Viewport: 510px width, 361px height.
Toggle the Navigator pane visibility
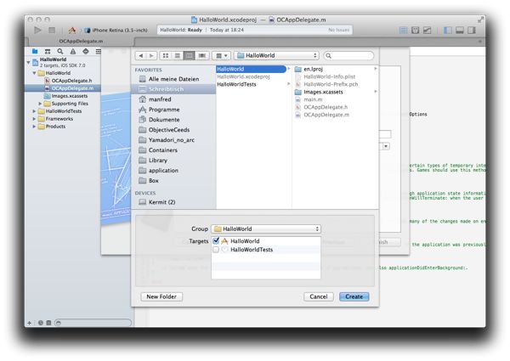448,31
